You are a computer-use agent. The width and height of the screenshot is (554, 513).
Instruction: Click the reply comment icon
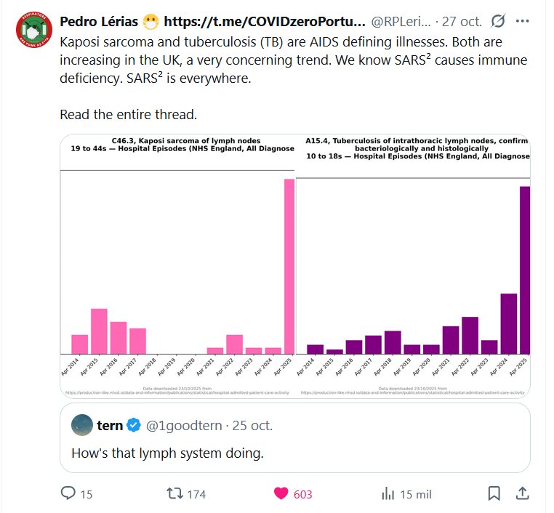click(69, 494)
